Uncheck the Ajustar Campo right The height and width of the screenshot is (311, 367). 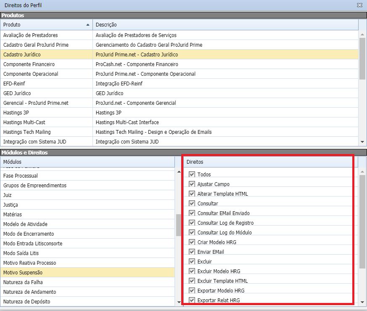coord(192,184)
